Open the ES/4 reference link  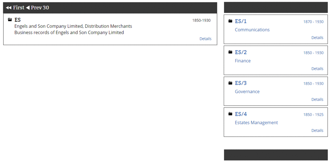[241, 114]
